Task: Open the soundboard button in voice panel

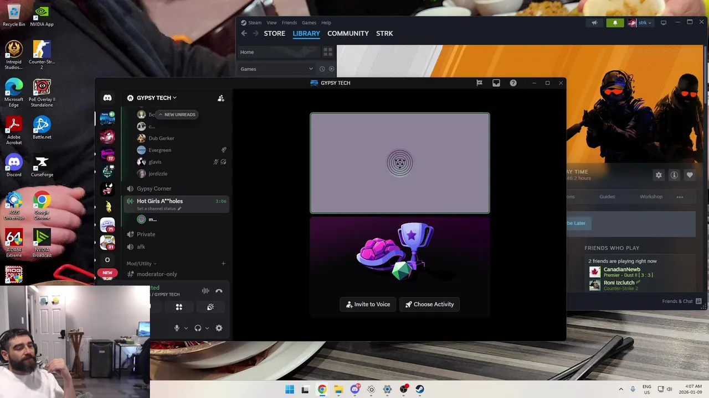Action: click(210, 307)
